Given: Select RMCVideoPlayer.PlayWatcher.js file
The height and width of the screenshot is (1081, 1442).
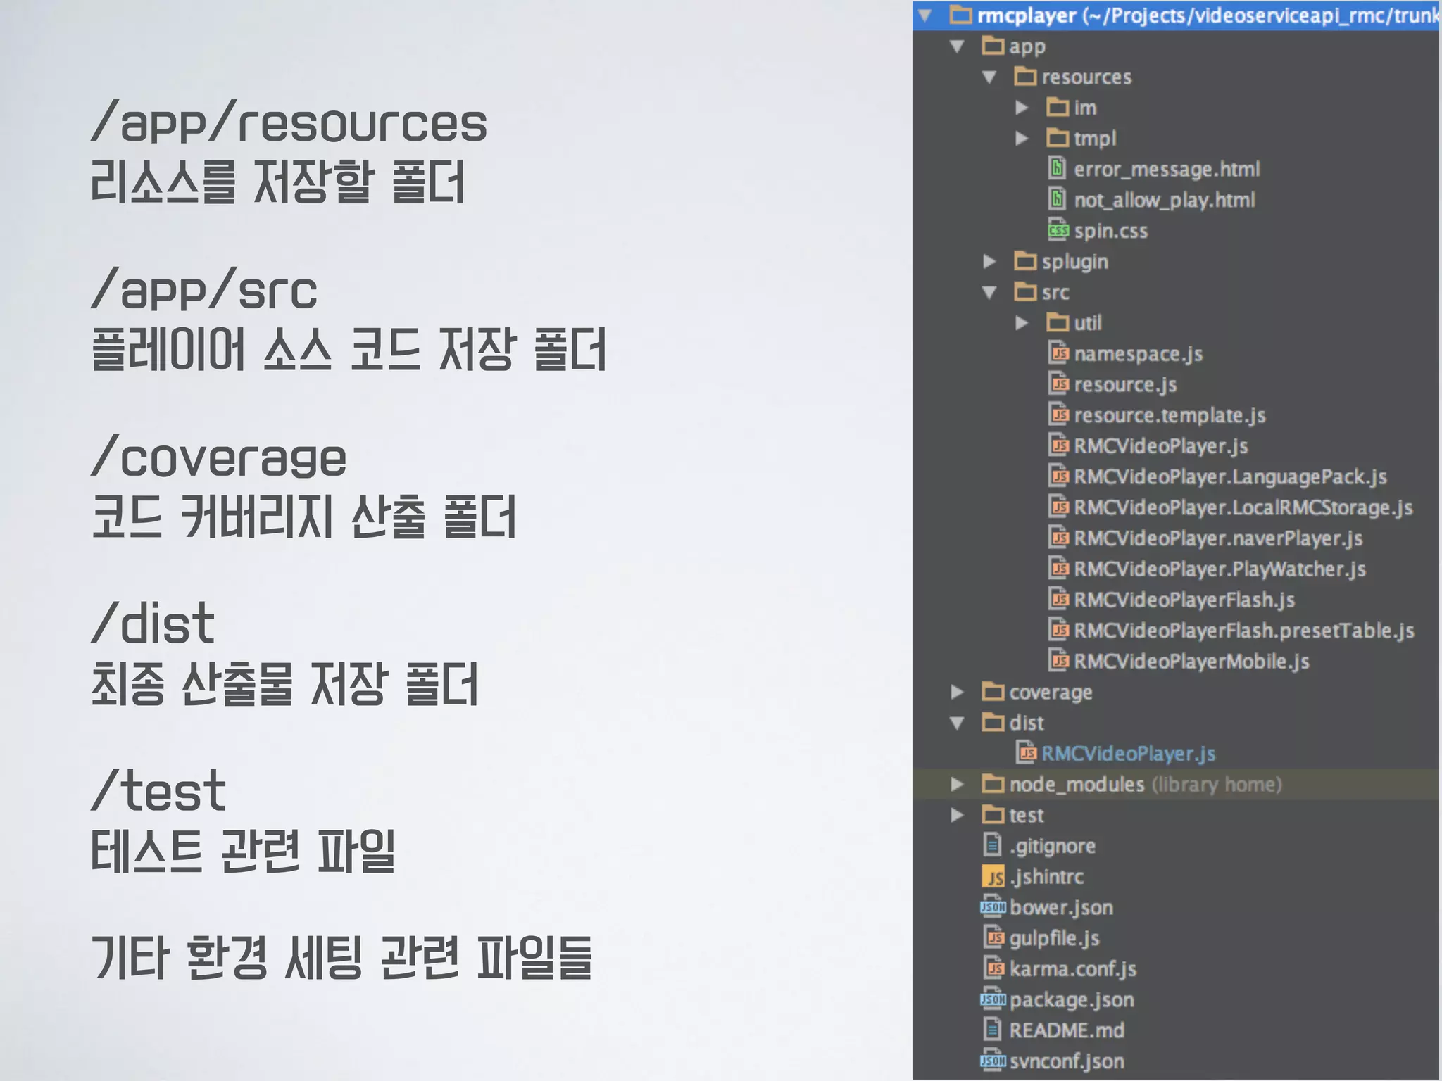Looking at the screenshot, I should [1220, 569].
